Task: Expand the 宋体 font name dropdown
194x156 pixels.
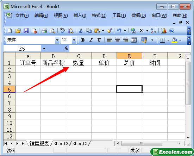Action: click(x=57, y=40)
